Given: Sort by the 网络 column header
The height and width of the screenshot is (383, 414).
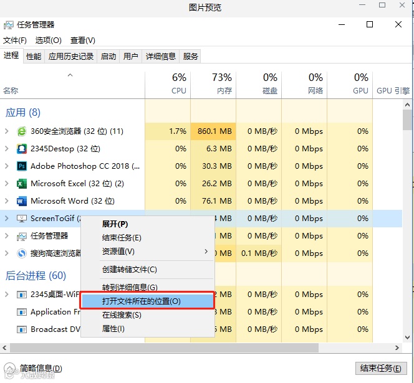Looking at the screenshot, I should click(x=304, y=85).
